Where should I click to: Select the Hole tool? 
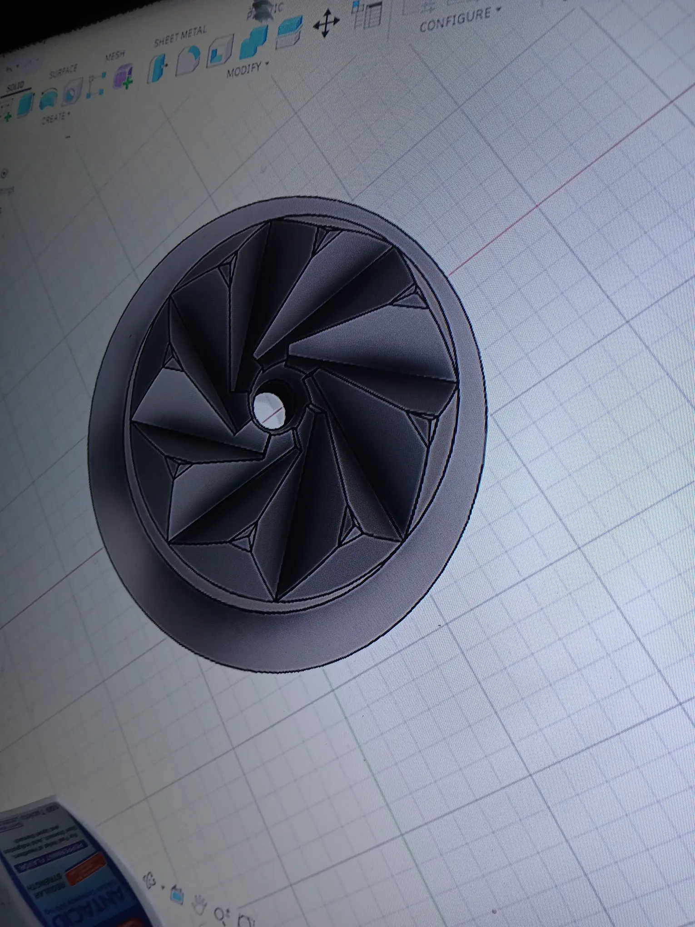click(72, 92)
